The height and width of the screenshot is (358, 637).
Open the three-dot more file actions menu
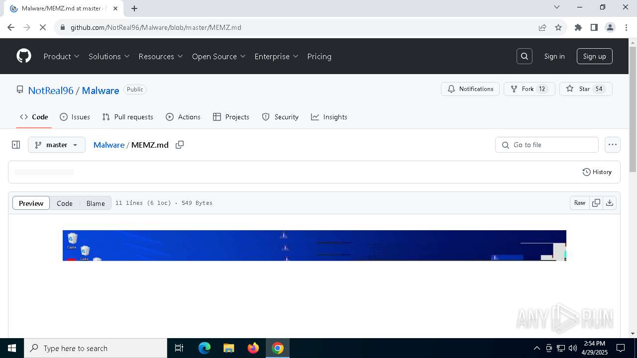pos(613,145)
